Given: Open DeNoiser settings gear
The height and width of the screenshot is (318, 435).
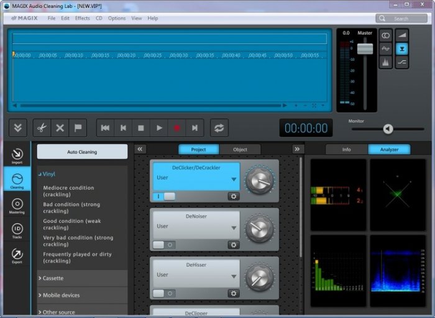Looking at the screenshot, I should (x=234, y=245).
